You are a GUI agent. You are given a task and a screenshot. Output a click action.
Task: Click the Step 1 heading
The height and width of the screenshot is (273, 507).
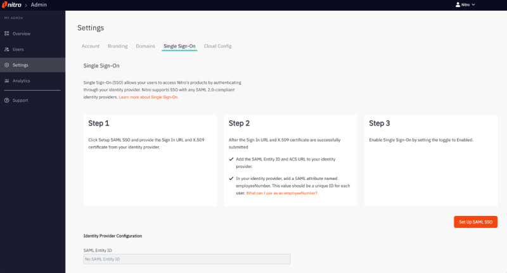[x=99, y=123]
